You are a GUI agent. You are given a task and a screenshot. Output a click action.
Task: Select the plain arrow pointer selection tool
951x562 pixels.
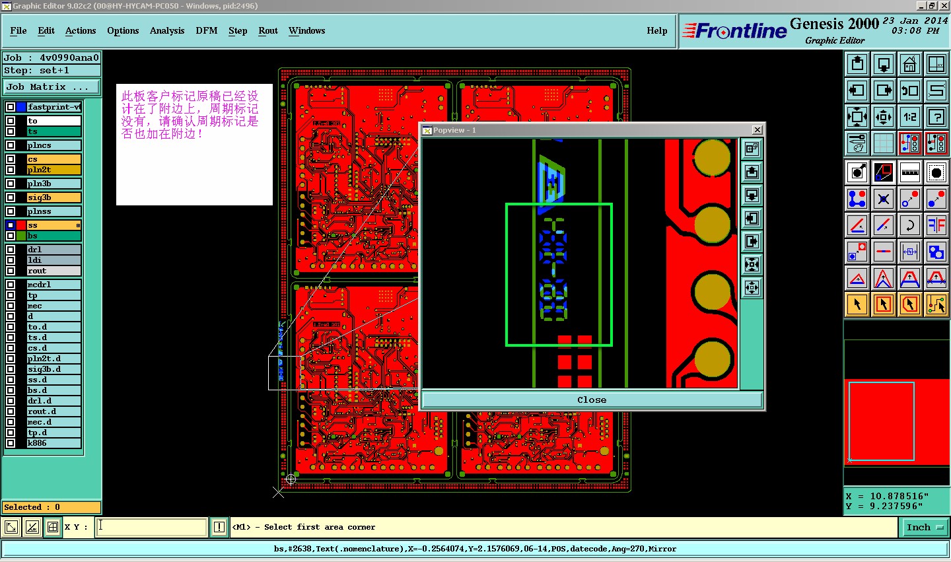click(x=857, y=304)
